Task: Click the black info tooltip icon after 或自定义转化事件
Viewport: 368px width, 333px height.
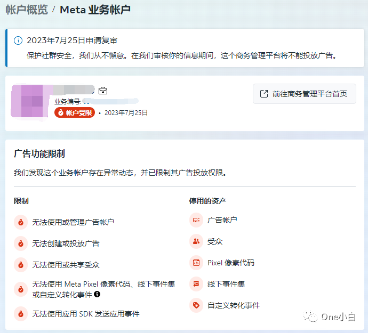Action: [x=97, y=294]
